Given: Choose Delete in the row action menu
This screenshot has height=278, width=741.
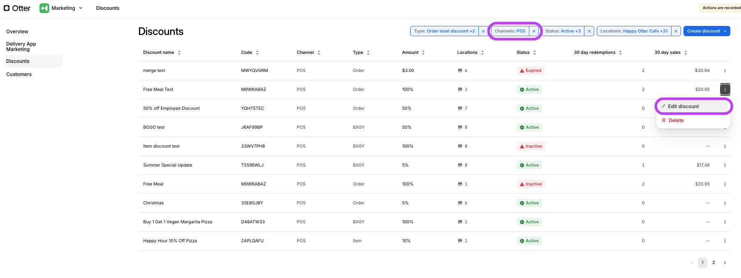Looking at the screenshot, I should [676, 120].
